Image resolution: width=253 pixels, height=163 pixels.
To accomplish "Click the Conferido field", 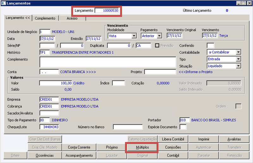I will [x=210, y=45].
